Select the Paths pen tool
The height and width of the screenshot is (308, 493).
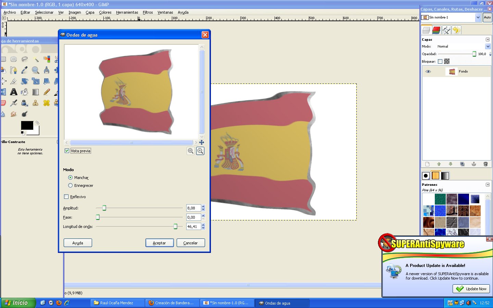point(13,70)
